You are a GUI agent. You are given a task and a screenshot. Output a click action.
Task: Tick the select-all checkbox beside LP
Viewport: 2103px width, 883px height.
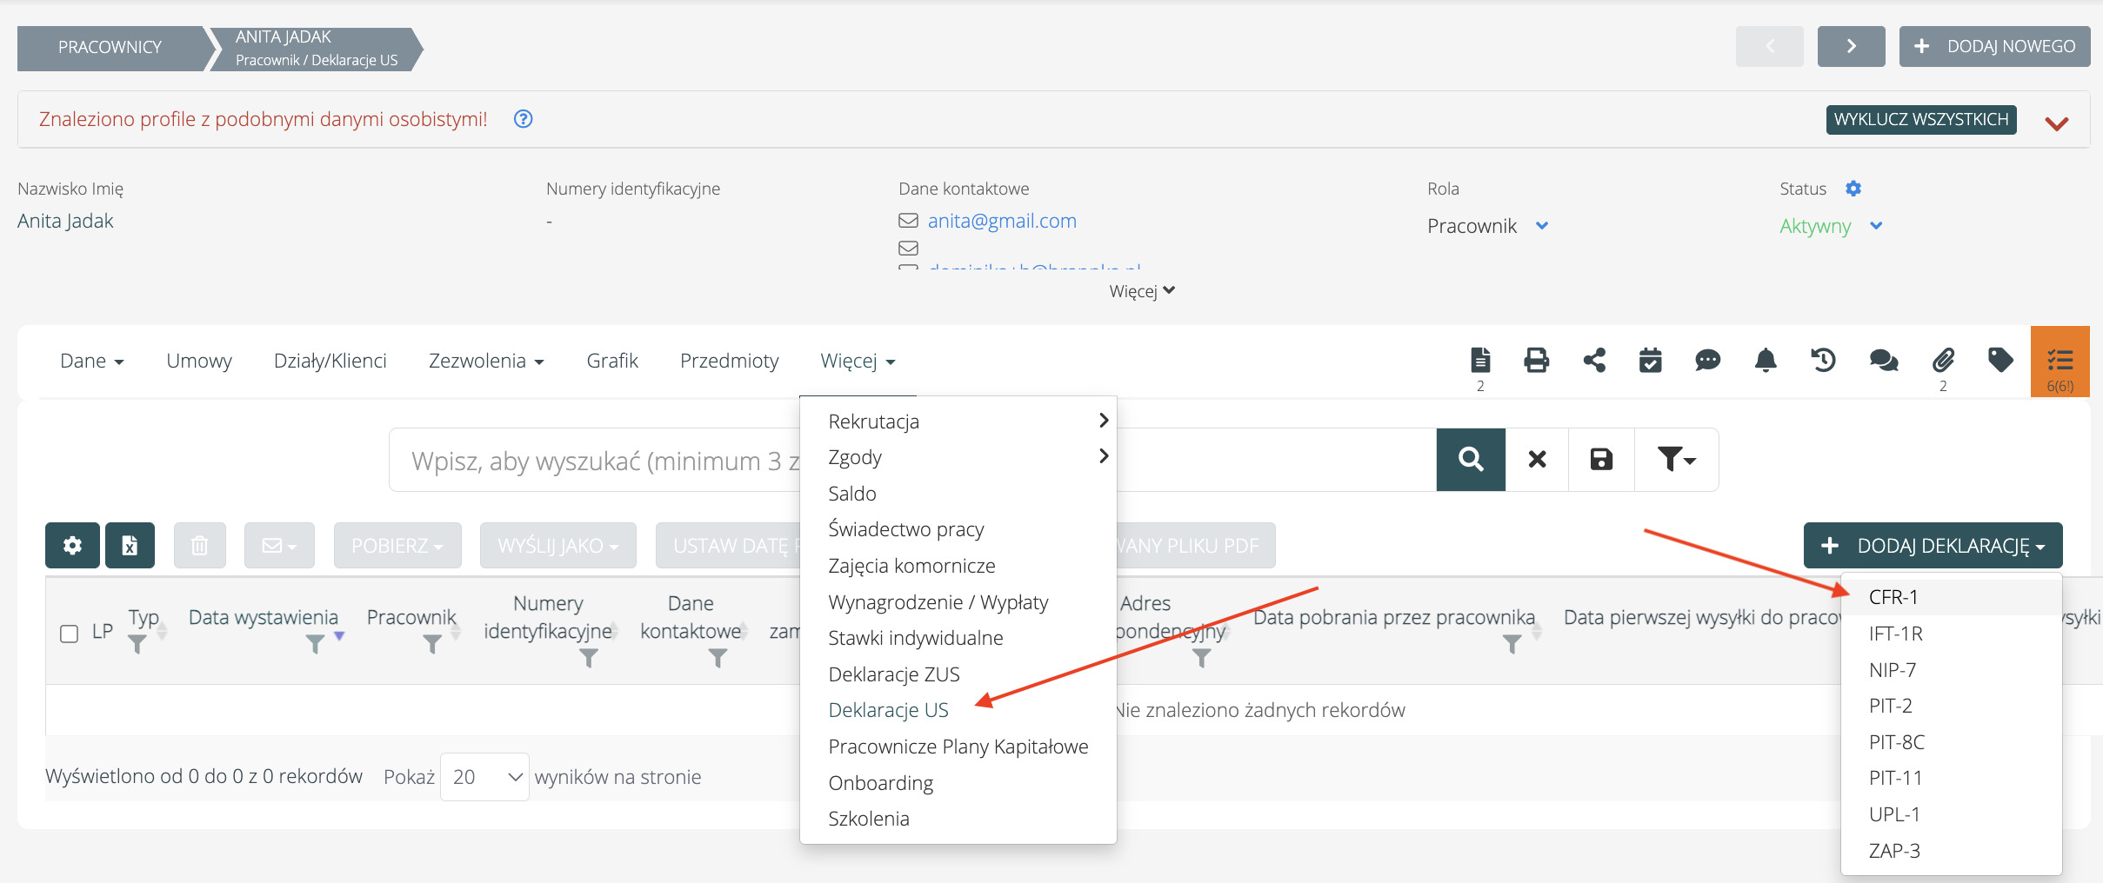coord(70,633)
